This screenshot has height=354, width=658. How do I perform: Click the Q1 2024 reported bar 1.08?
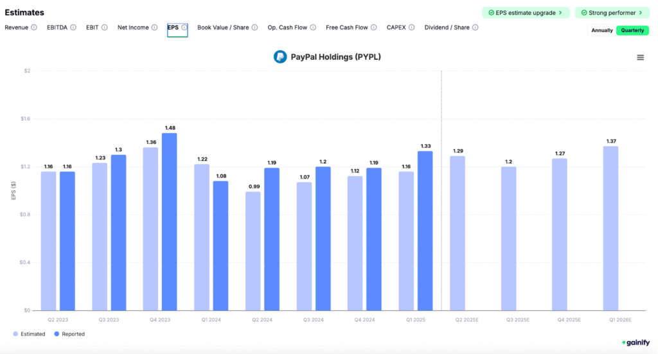221,246
